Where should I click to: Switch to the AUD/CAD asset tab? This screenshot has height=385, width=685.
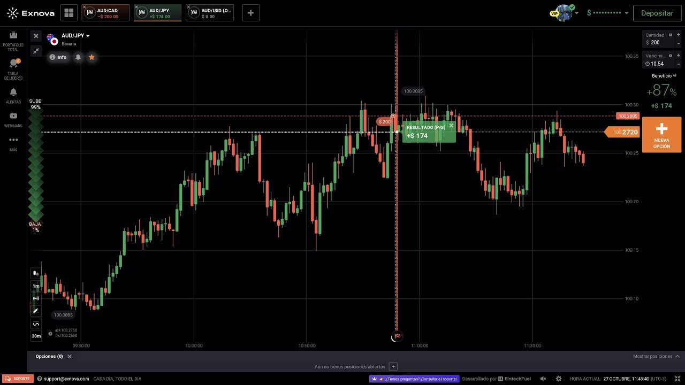click(x=105, y=13)
